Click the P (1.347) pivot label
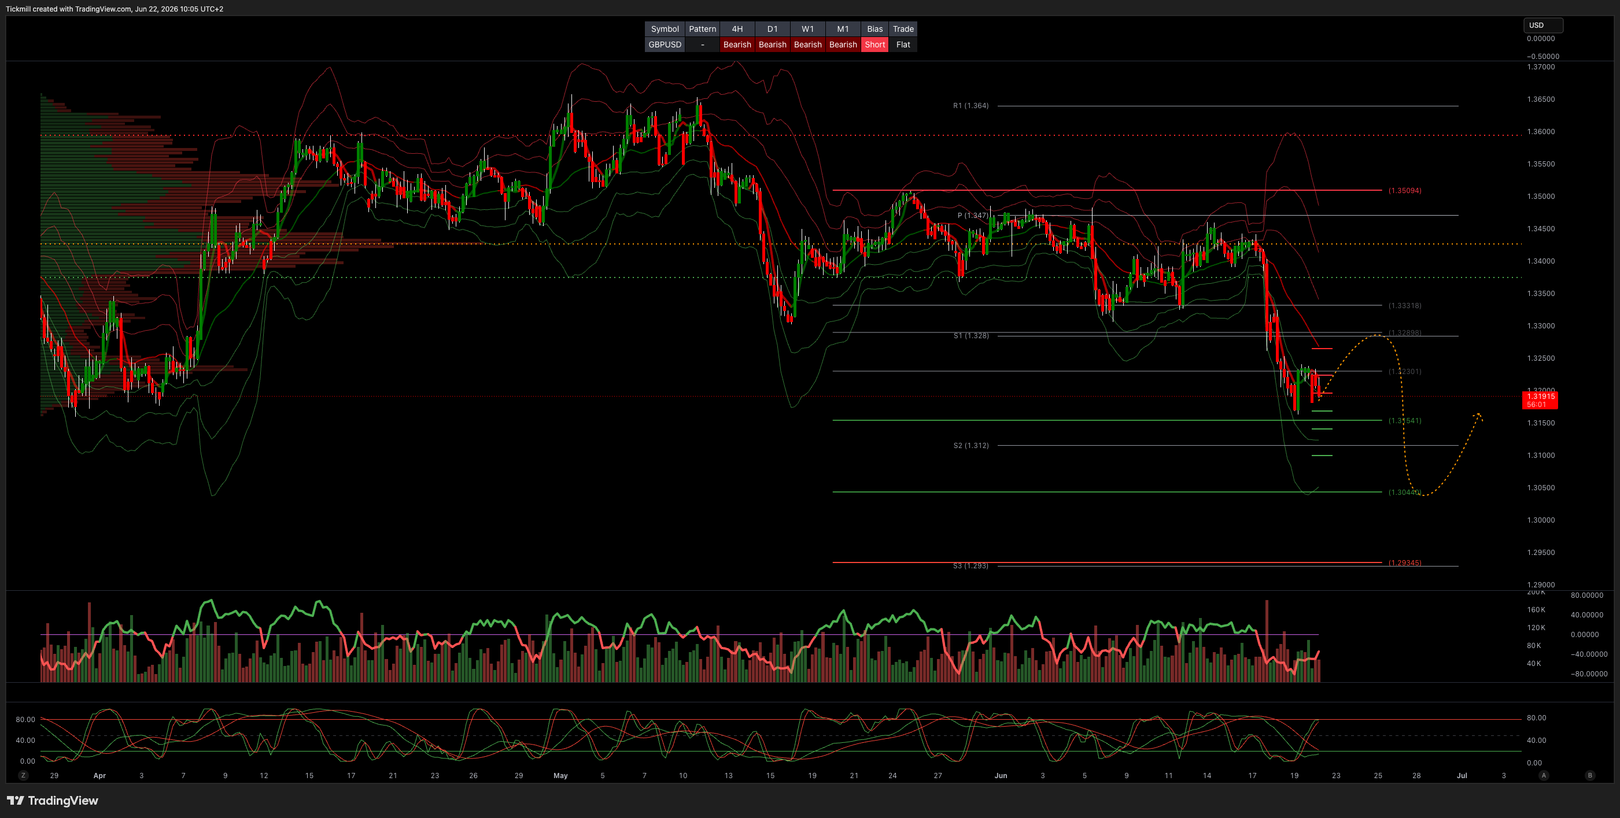Image resolution: width=1620 pixels, height=818 pixels. (973, 216)
